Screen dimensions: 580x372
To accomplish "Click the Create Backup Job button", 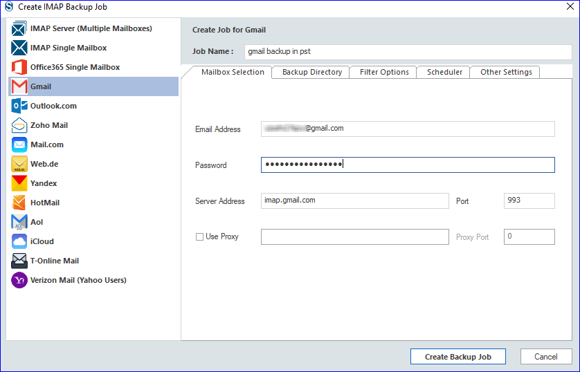I will [x=458, y=357].
